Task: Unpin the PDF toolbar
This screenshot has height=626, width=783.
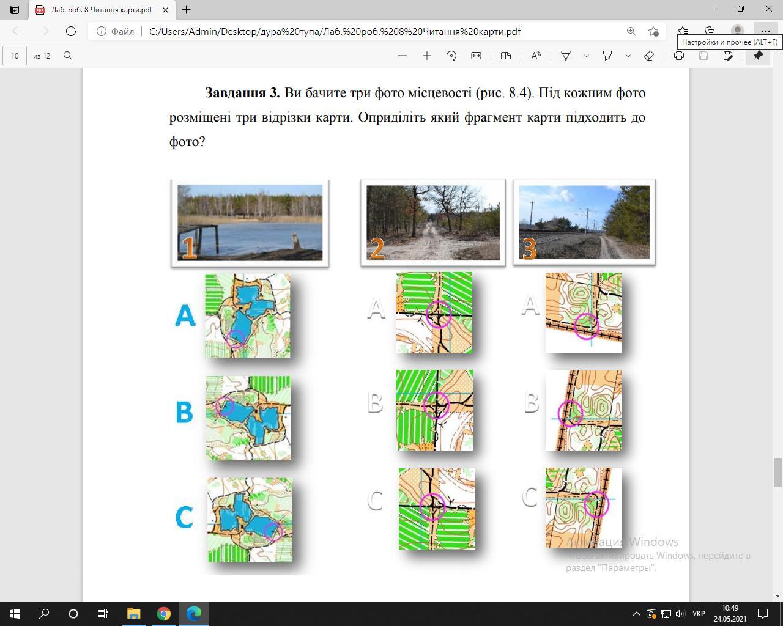Action: [758, 56]
